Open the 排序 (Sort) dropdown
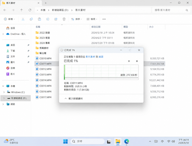 click(x=76, y=19)
